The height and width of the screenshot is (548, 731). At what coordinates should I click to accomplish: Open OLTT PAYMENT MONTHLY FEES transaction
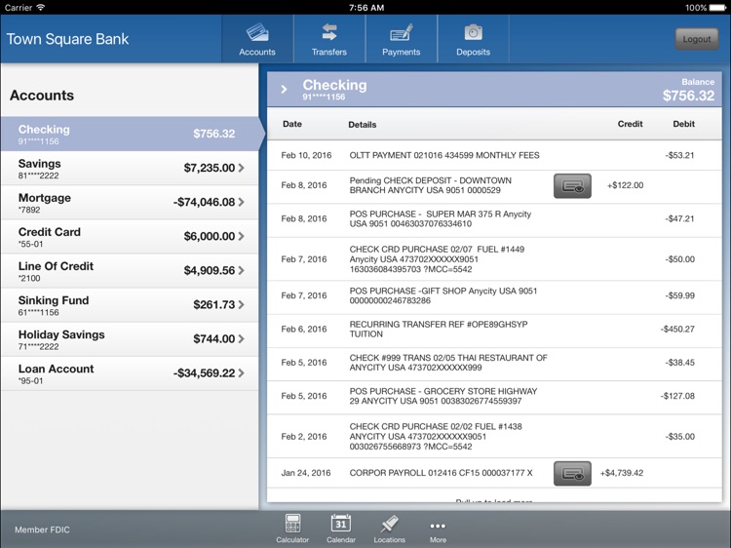coord(494,155)
